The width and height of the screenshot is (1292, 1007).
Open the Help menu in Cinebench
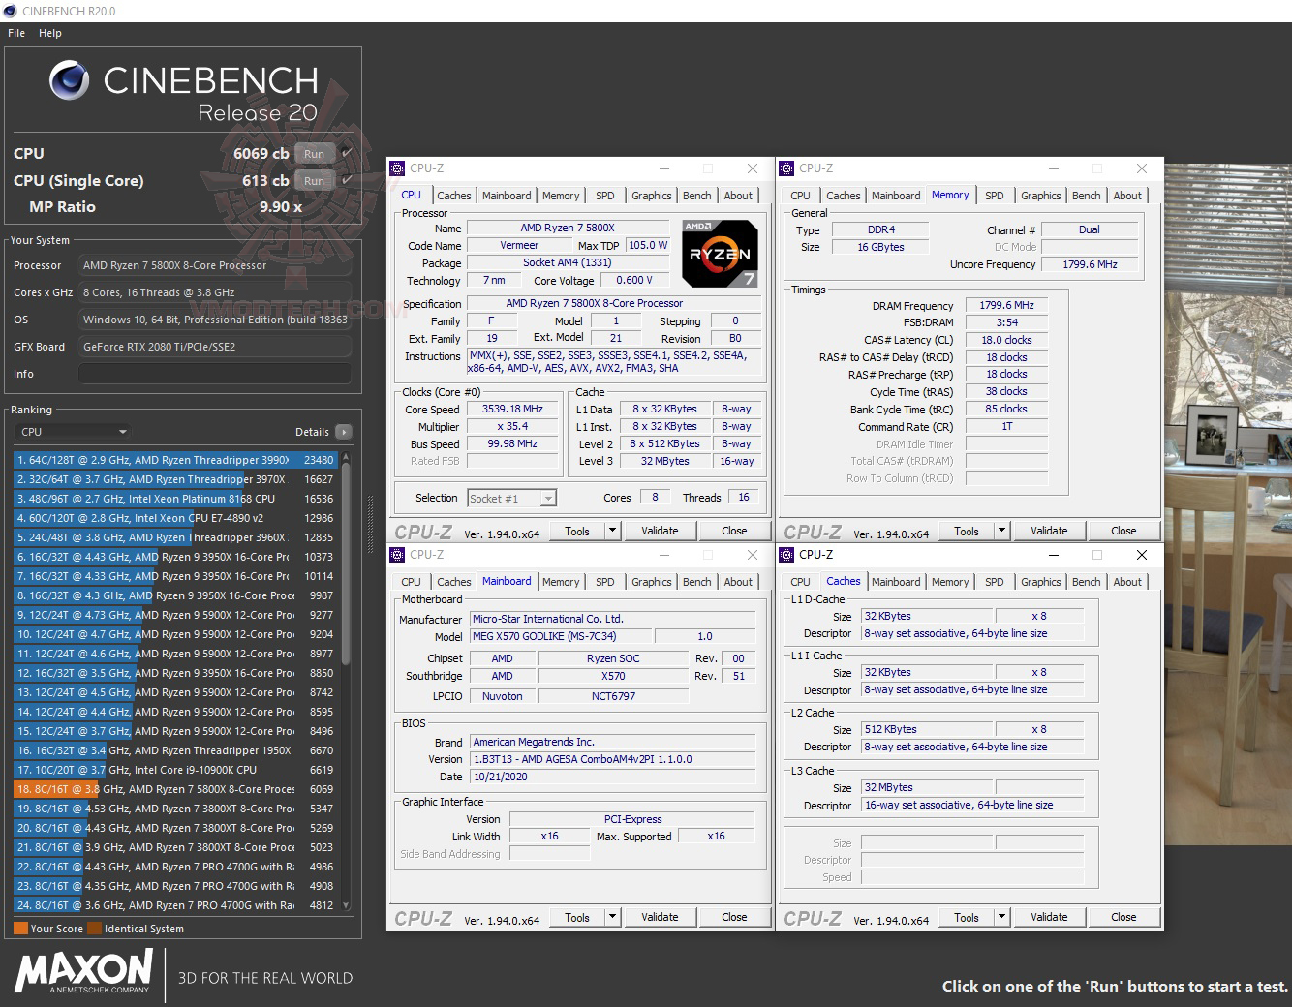click(50, 33)
